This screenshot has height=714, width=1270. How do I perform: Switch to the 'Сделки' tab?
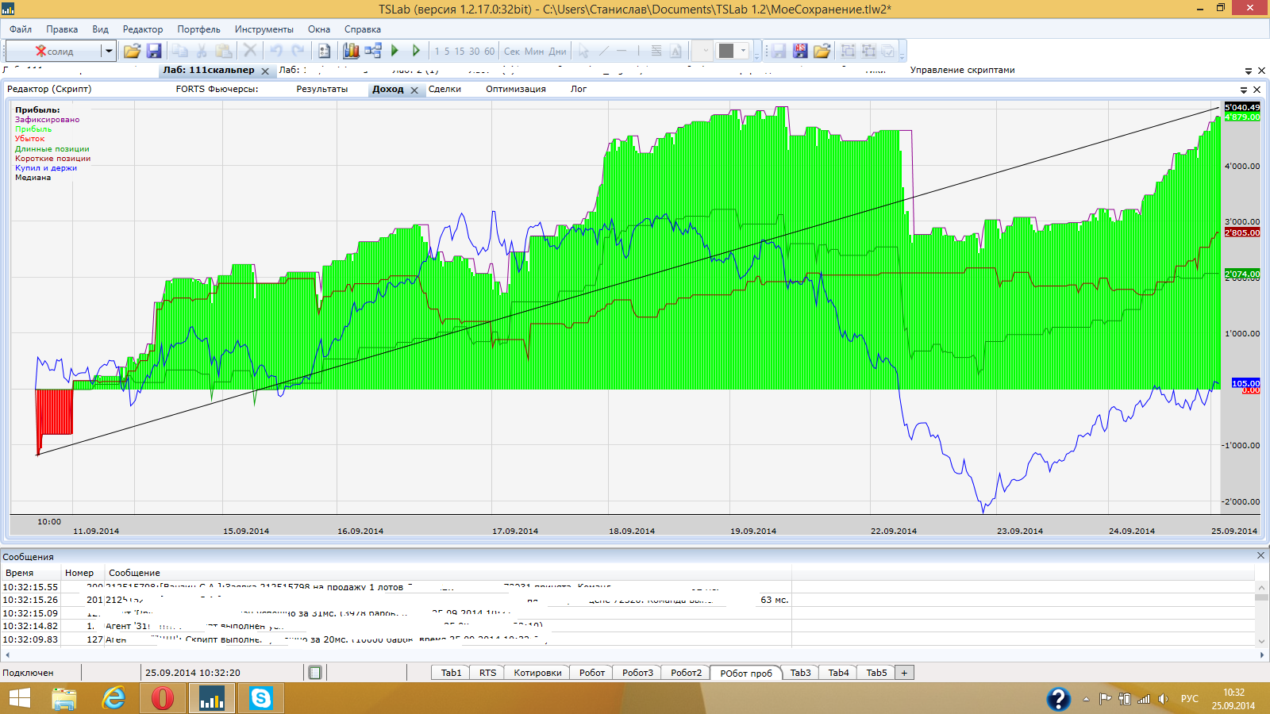[444, 89]
